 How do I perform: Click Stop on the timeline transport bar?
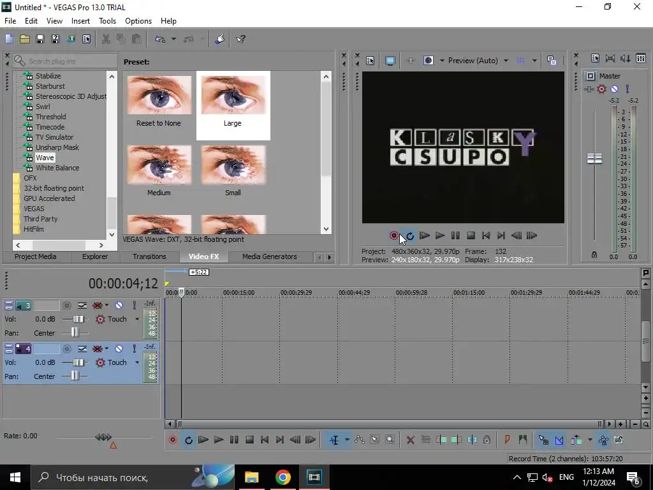tap(249, 440)
